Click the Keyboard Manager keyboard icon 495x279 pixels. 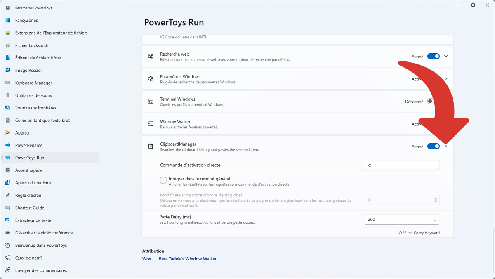(8, 83)
